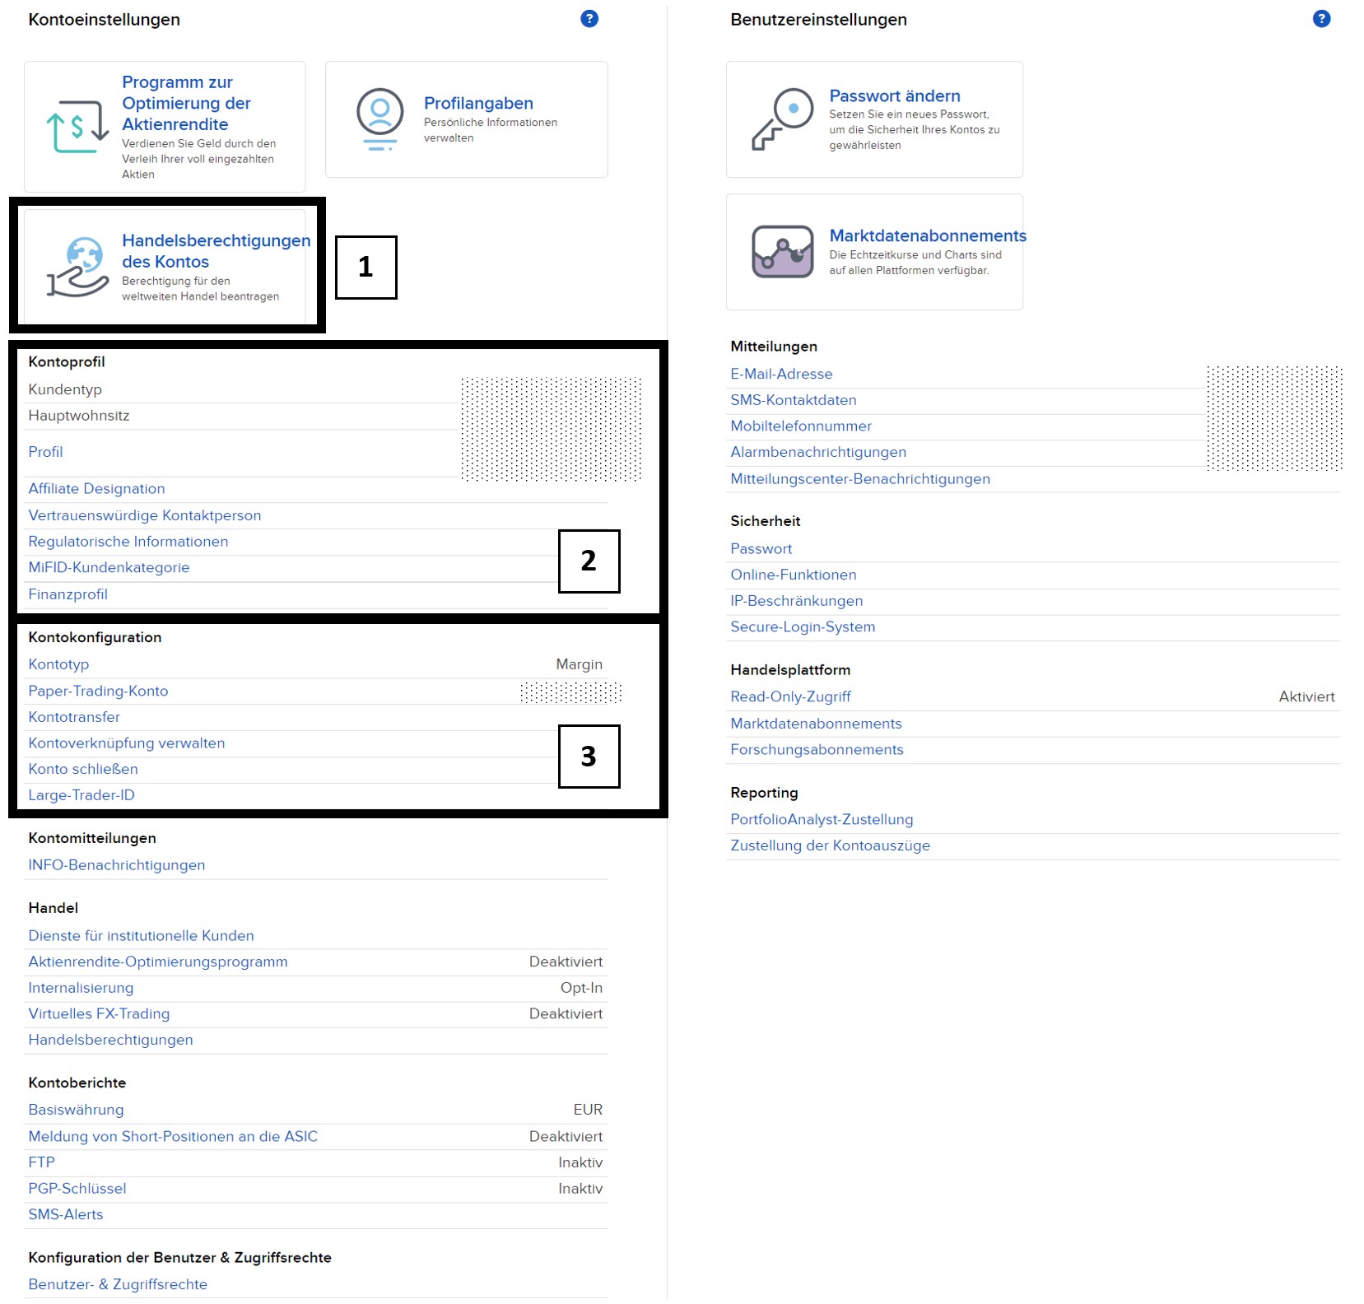Viewport: 1364px width, 1304px height.
Task: Click Inaktiv status beside FTP
Action: (580, 1162)
